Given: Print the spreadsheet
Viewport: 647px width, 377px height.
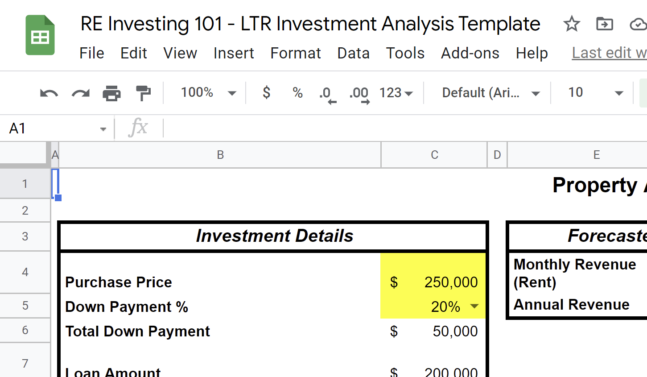Looking at the screenshot, I should tap(111, 93).
